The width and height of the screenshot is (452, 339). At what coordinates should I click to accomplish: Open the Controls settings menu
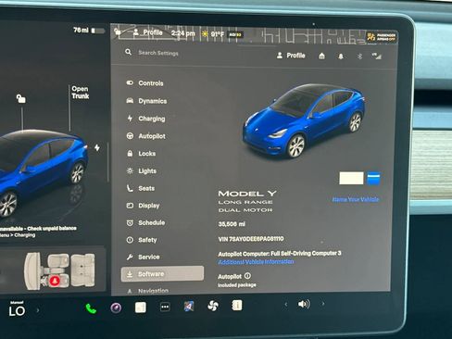[x=144, y=83]
